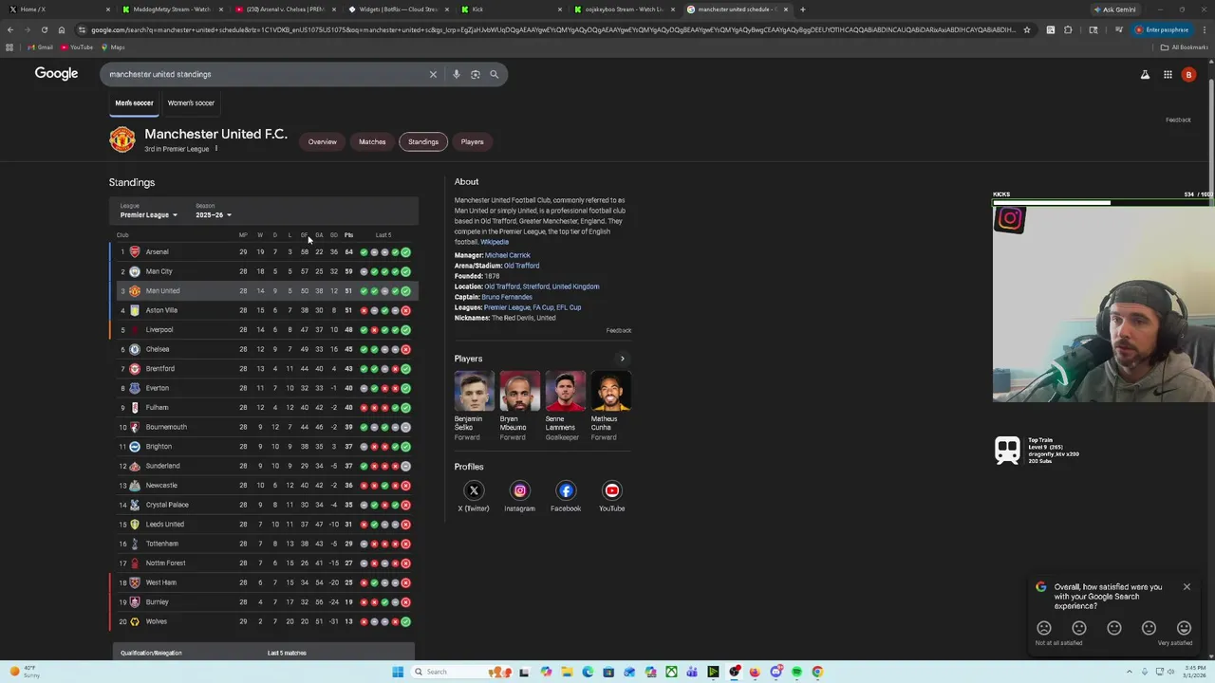Open Spotify from the taskbar
Image resolution: width=1215 pixels, height=683 pixels.
[796, 672]
